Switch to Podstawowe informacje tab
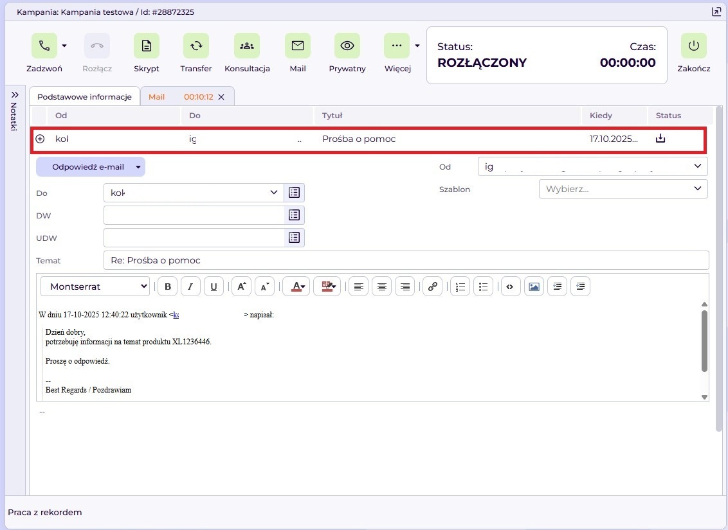Screen dimensions: 728x530 84,97
